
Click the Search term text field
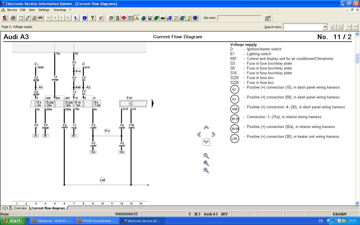(303, 27)
